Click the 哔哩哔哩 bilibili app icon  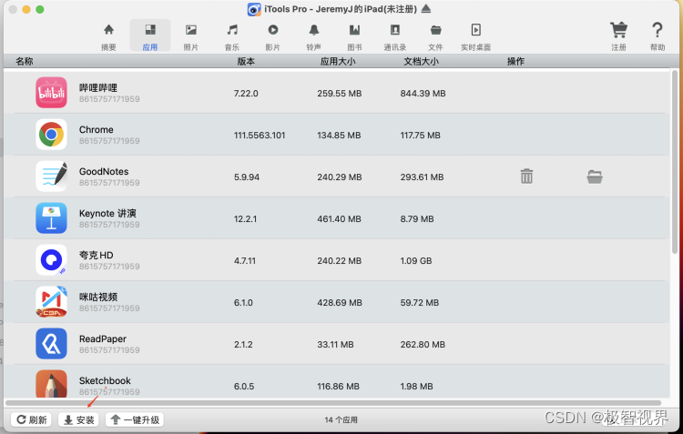click(x=51, y=93)
